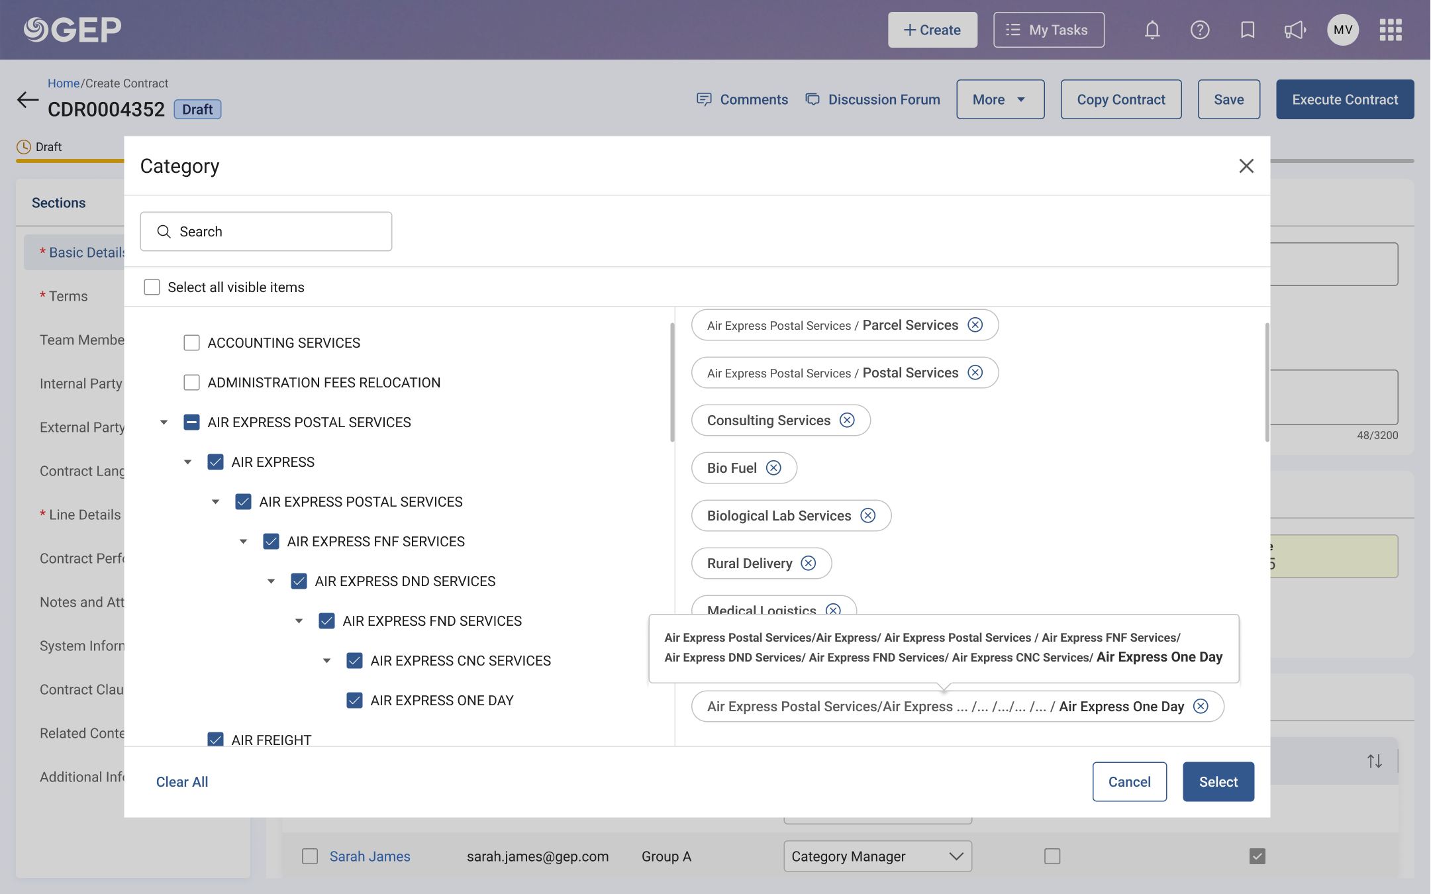Collapse the AIR EXPRESS tree node

(x=188, y=462)
